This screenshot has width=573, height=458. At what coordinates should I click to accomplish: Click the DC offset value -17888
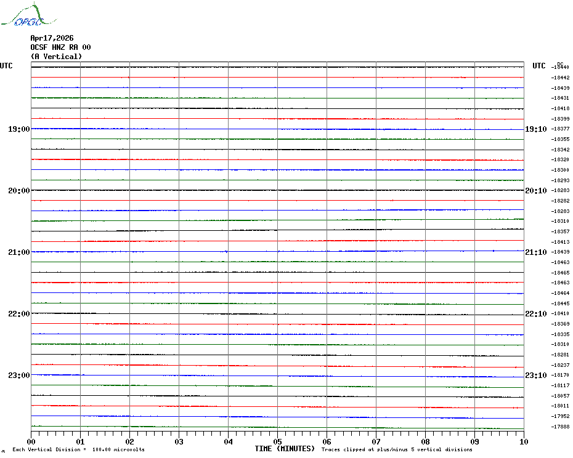[560, 427]
